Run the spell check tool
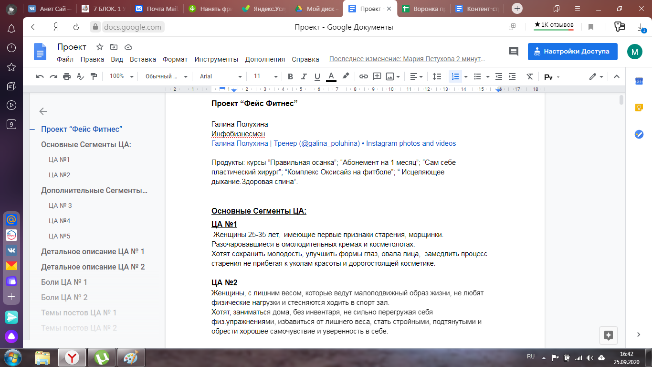This screenshot has height=367, width=652. pos(80,76)
